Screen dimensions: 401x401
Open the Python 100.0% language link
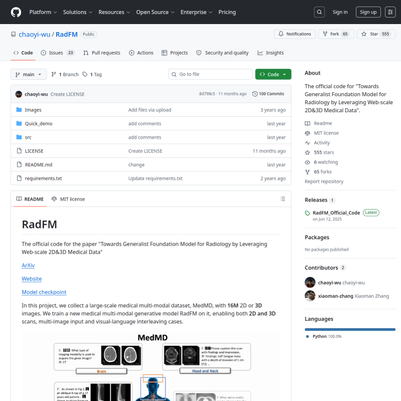tap(327, 336)
